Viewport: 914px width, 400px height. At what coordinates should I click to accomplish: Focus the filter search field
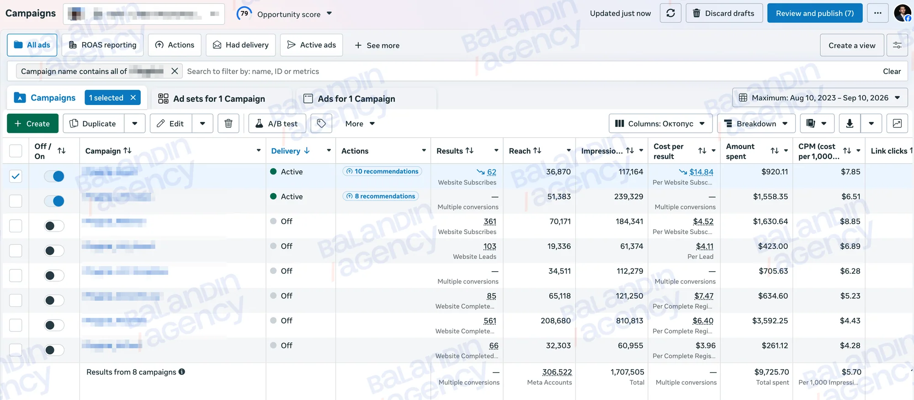(530, 71)
